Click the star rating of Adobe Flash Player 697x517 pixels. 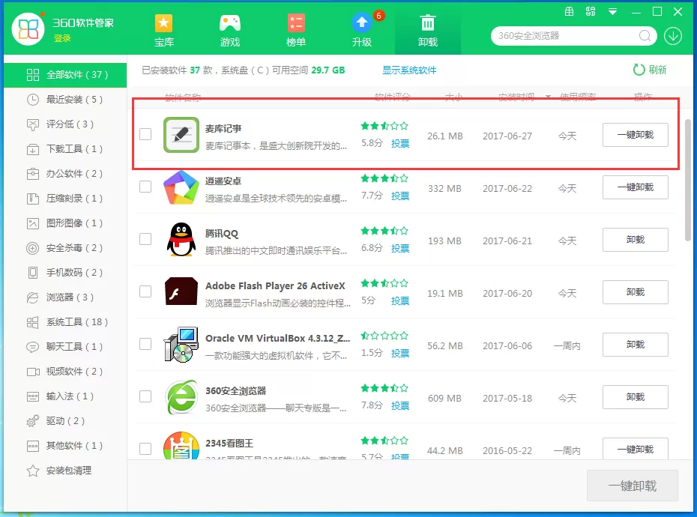coord(384,283)
